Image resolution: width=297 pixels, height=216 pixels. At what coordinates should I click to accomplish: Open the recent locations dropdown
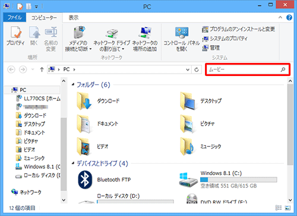pyautogui.click(x=33, y=69)
